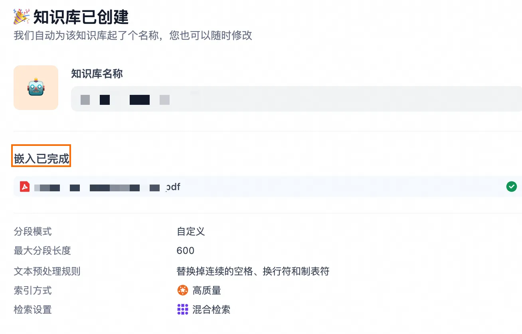This screenshot has width=522, height=334.
Task: Click the 混合检索 retrieval setting text
Action: 212,310
